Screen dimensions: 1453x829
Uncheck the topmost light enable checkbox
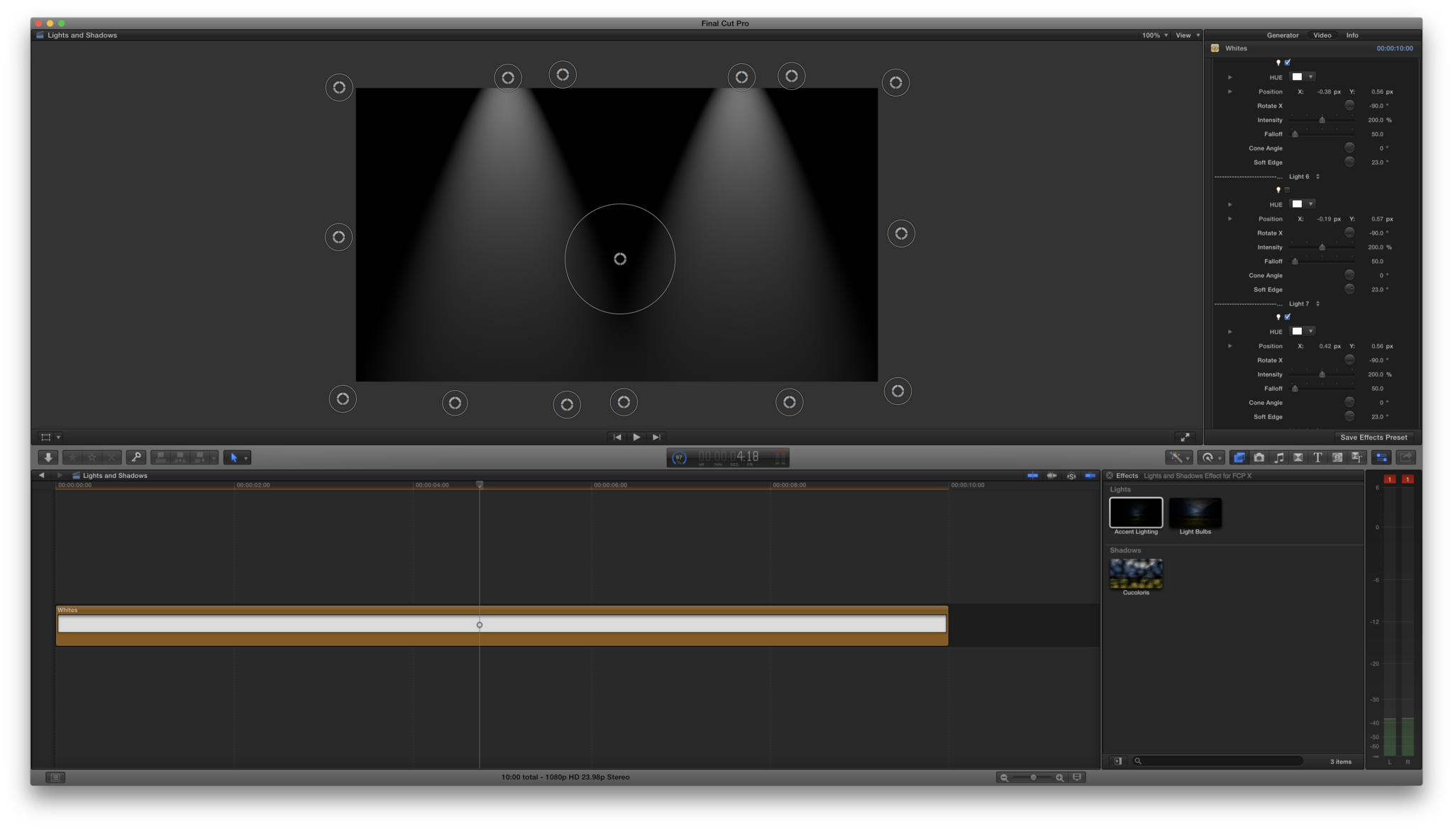point(1288,62)
